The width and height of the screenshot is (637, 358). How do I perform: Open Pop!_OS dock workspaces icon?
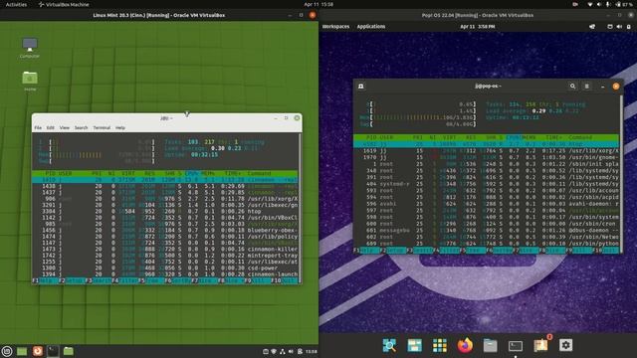tap(414, 345)
